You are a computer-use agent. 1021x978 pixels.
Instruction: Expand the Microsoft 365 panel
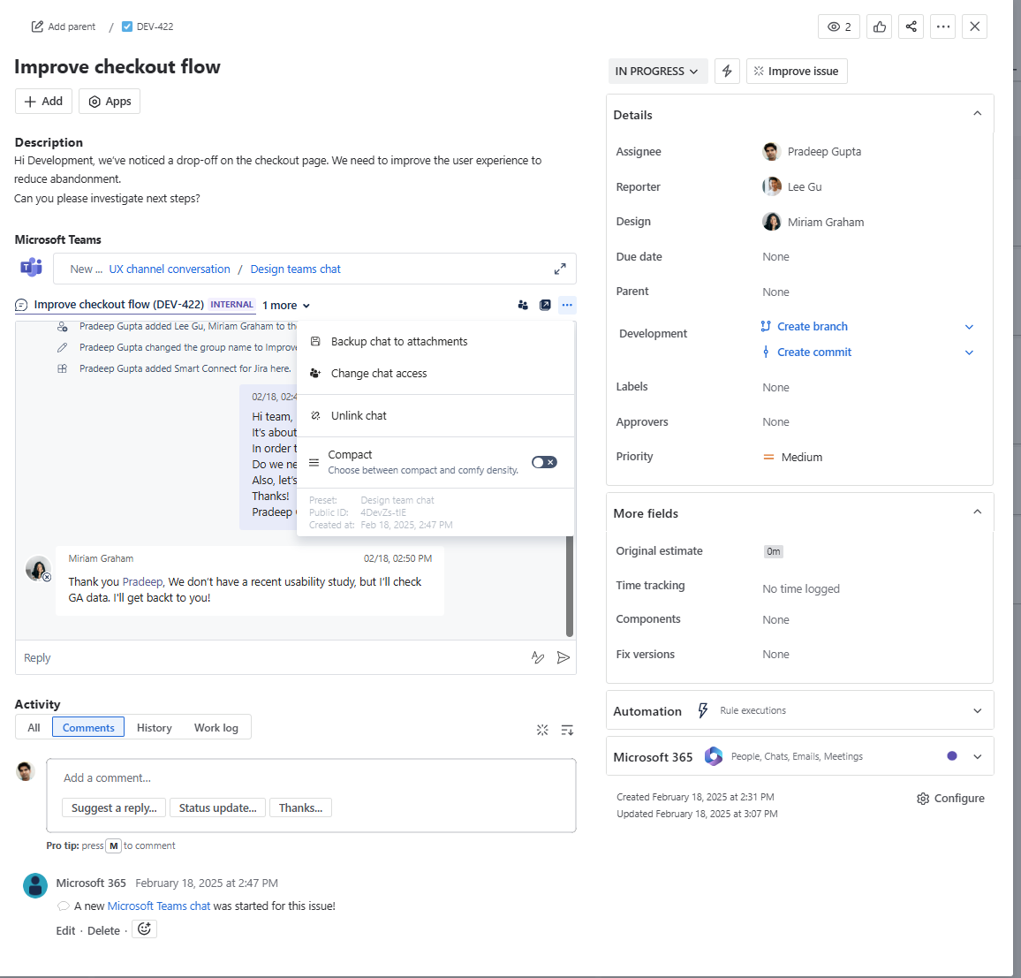[977, 756]
